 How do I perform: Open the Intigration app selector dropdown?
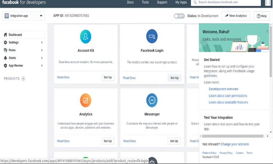tap(24, 16)
